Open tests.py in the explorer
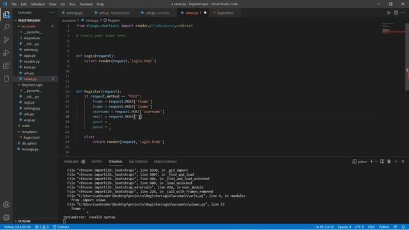This screenshot has width=409, height=230. point(29,67)
